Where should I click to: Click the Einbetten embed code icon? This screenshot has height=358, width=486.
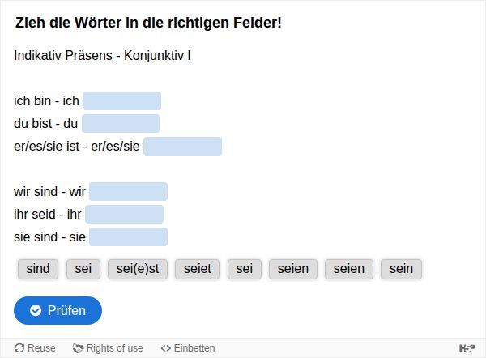point(166,348)
